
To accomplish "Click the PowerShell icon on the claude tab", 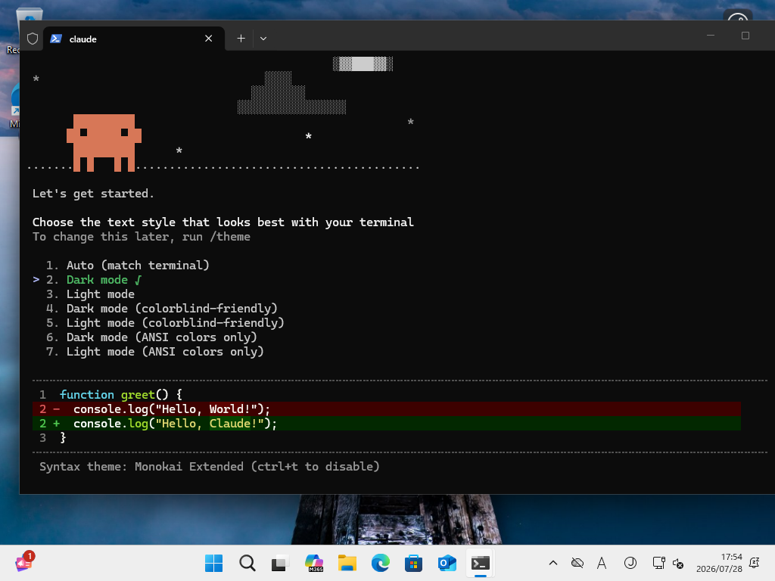I will (x=56, y=39).
